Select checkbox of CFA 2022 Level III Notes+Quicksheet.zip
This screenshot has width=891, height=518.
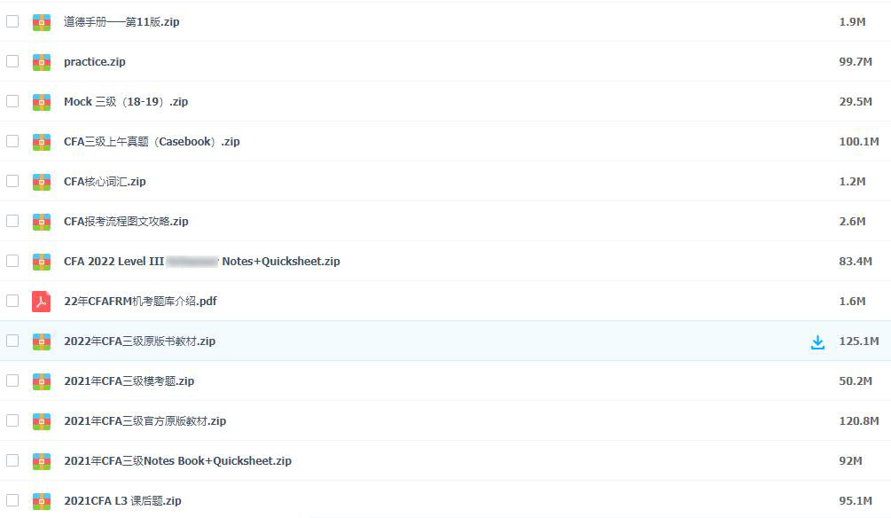12,261
